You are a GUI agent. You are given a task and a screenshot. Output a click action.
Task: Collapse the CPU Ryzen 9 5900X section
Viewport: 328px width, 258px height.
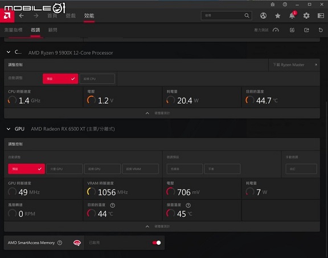[9, 52]
